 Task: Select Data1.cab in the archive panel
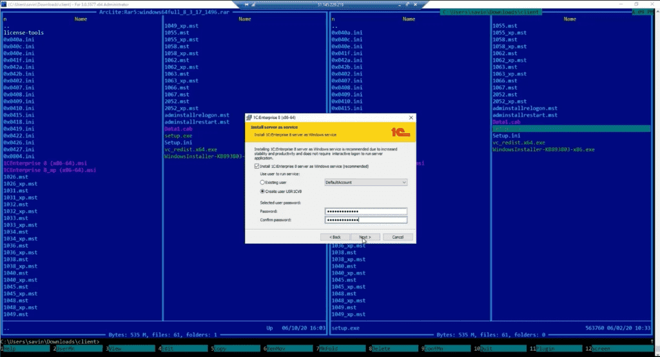pyautogui.click(x=179, y=129)
